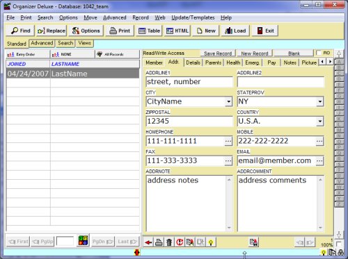Generate HTML with the HTML button
The width and height of the screenshot is (348, 259).
pyautogui.click(x=177, y=31)
